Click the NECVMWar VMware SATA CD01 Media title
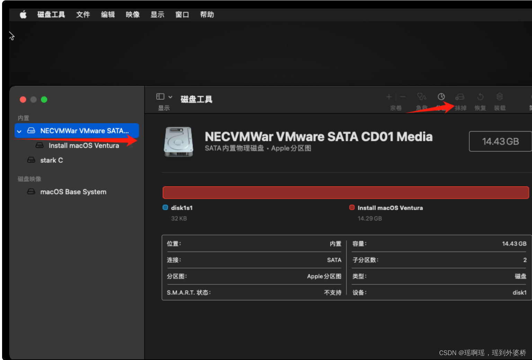 [x=319, y=137]
